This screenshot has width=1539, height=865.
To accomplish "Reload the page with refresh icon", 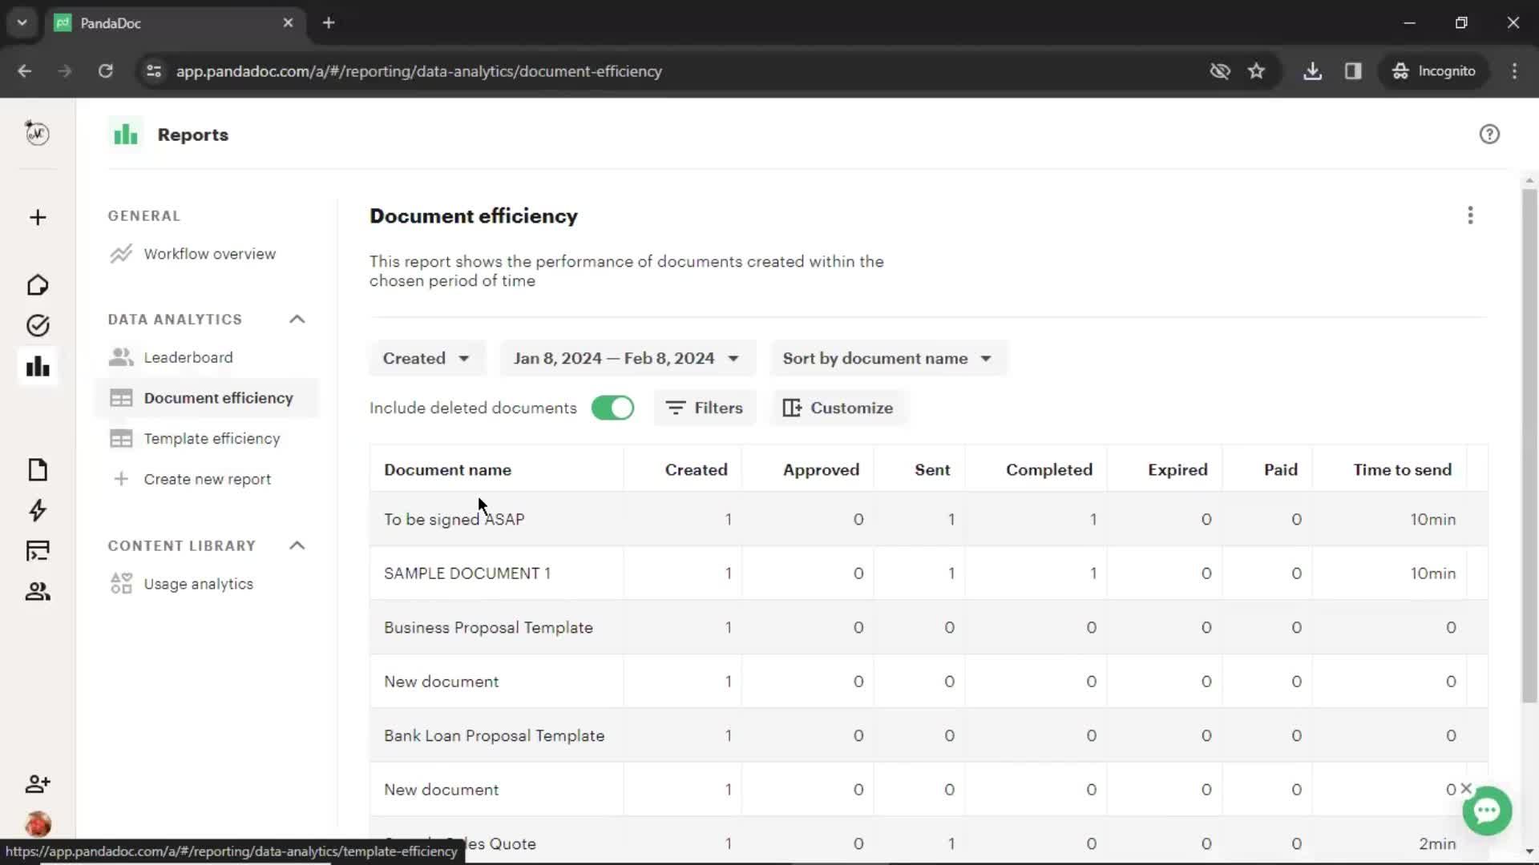I will click(x=106, y=71).
